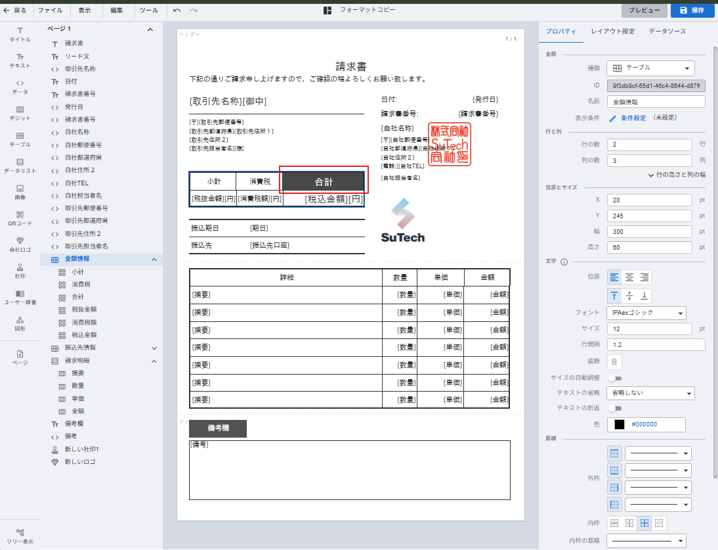Click the bold 装飾 B icon
The height and width of the screenshot is (550, 718).
(615, 361)
